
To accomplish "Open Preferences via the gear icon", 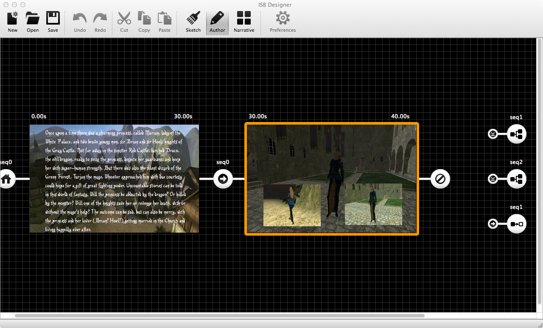I will tap(283, 22).
